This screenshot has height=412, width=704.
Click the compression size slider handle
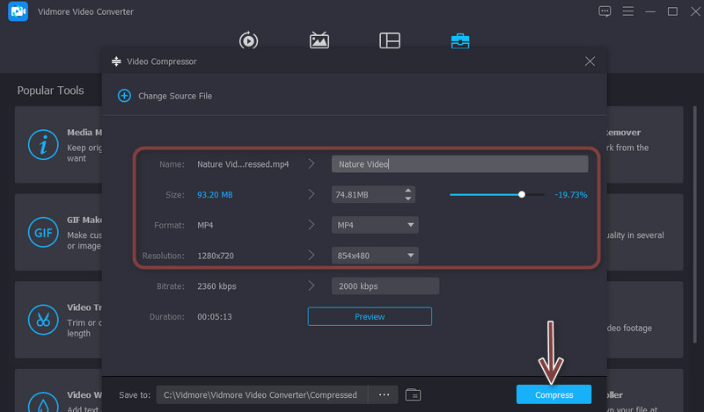pyautogui.click(x=522, y=194)
